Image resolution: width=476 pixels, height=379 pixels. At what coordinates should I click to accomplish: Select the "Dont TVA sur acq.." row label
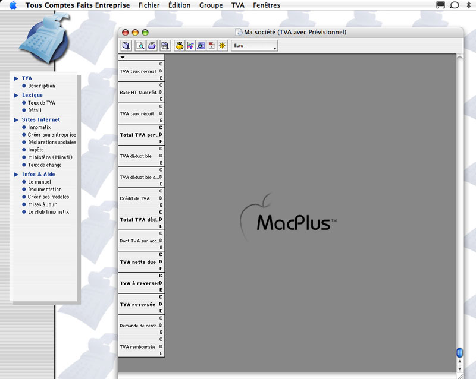(x=139, y=241)
